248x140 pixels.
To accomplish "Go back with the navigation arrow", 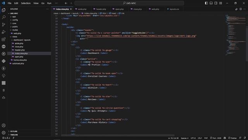I will click(66, 3).
